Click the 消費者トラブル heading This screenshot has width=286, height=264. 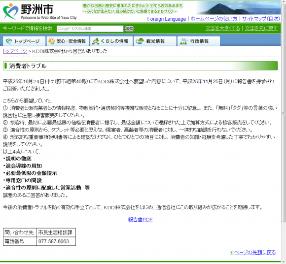click(28, 66)
